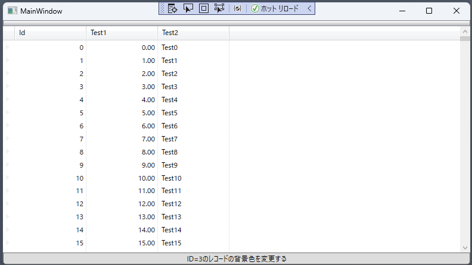The image size is (472, 265).
Task: Click the Id cell showing 9
Action: (50, 165)
